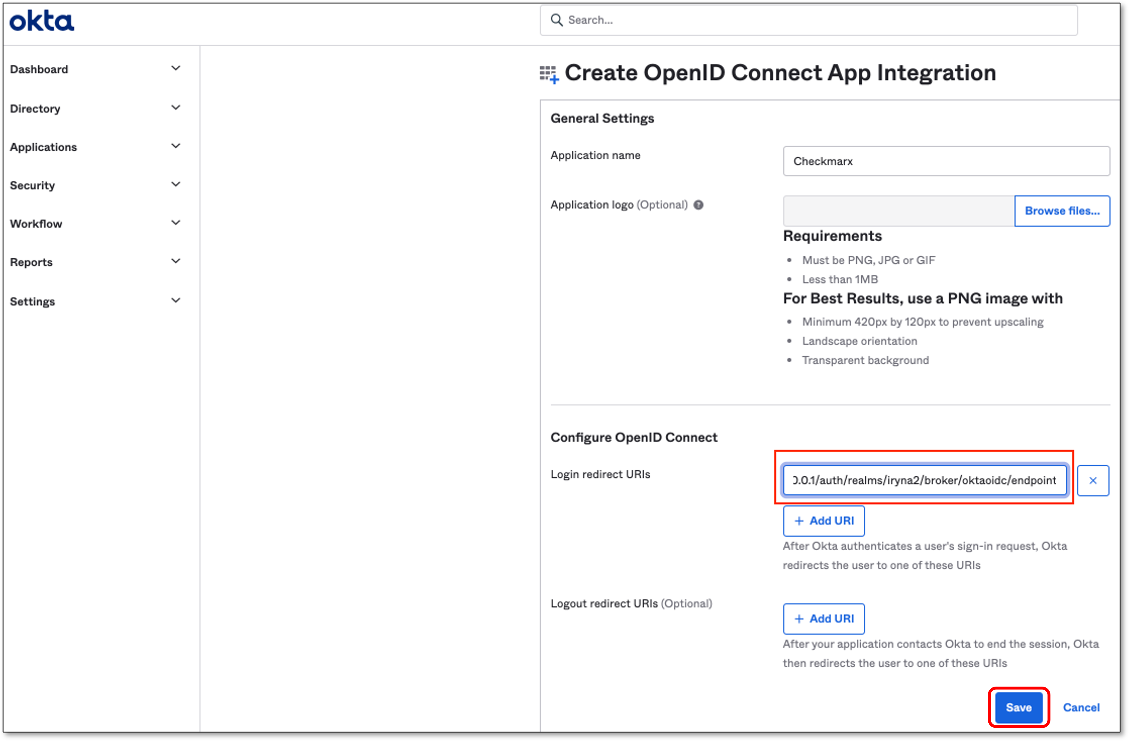The height and width of the screenshot is (741, 1129).
Task: Click the Cancel link
Action: [x=1081, y=708]
